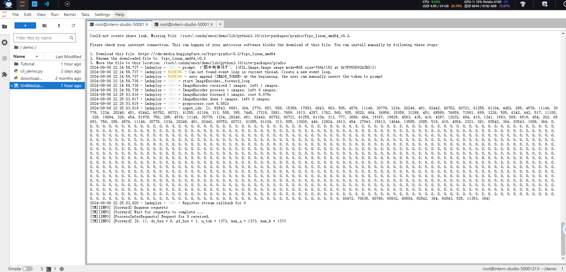The width and height of the screenshot is (566, 272).
Task: Click the search magnifier in filter box
Action: pyautogui.click(x=72, y=38)
